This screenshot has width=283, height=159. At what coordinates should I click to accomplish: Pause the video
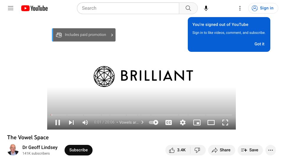(x=57, y=122)
